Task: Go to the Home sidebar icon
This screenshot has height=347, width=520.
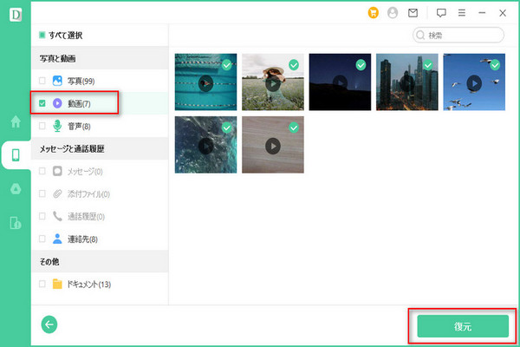Action: [x=16, y=121]
